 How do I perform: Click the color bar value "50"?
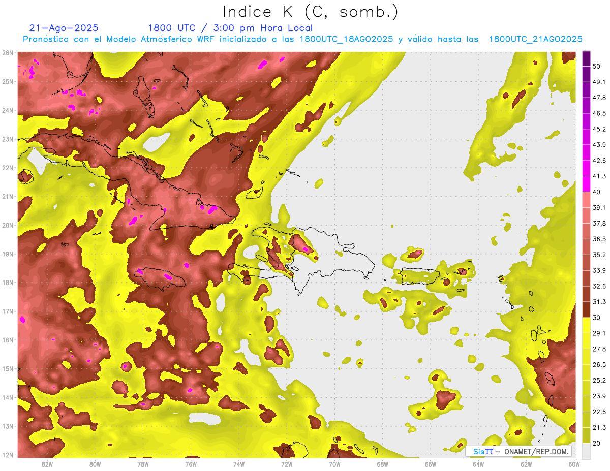coord(598,67)
